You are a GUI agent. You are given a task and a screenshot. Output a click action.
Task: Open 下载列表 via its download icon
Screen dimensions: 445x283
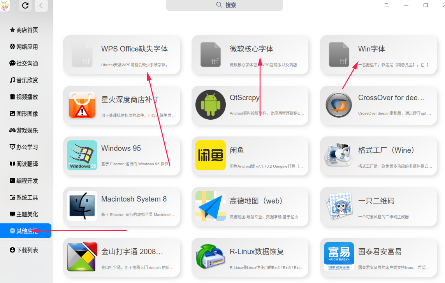click(x=12, y=250)
